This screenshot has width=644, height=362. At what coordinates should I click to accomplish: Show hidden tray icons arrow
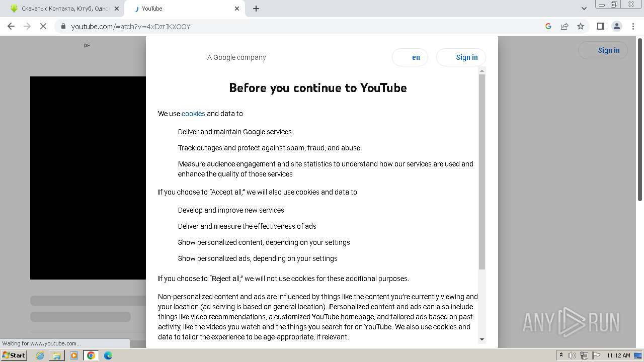561,355
